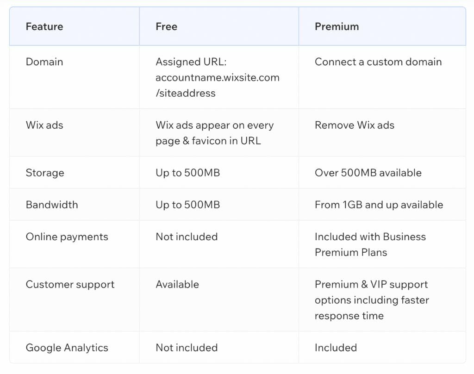Click Included with Business Premium Plans text
This screenshot has height=374, width=474.
pyautogui.click(x=370, y=244)
